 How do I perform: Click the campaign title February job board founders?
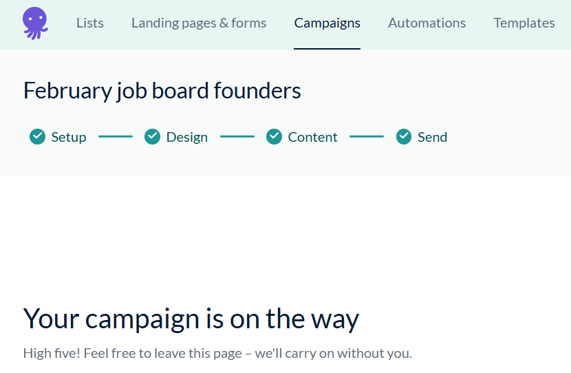click(162, 91)
